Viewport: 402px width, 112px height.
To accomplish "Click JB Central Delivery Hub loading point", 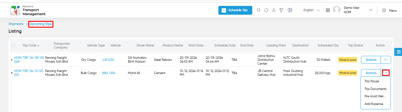I will pyautogui.click(x=267, y=73).
